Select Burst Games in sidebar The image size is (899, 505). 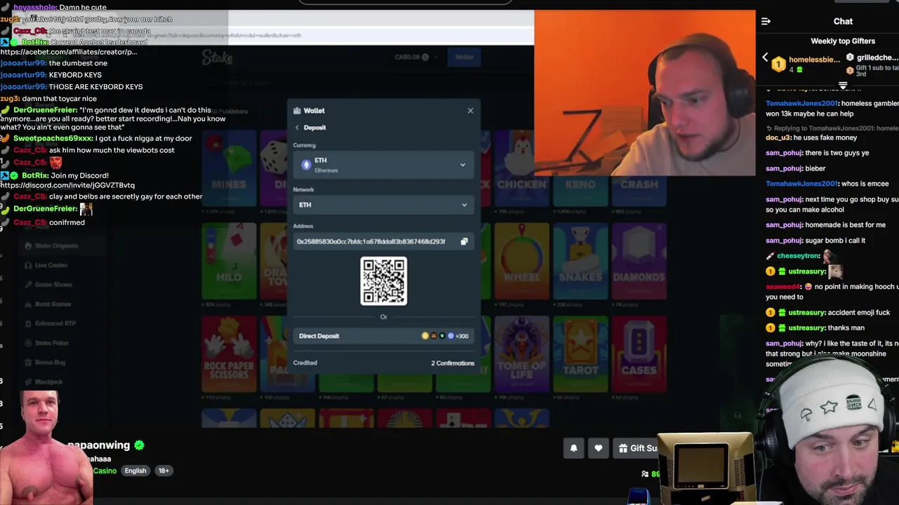click(x=53, y=304)
